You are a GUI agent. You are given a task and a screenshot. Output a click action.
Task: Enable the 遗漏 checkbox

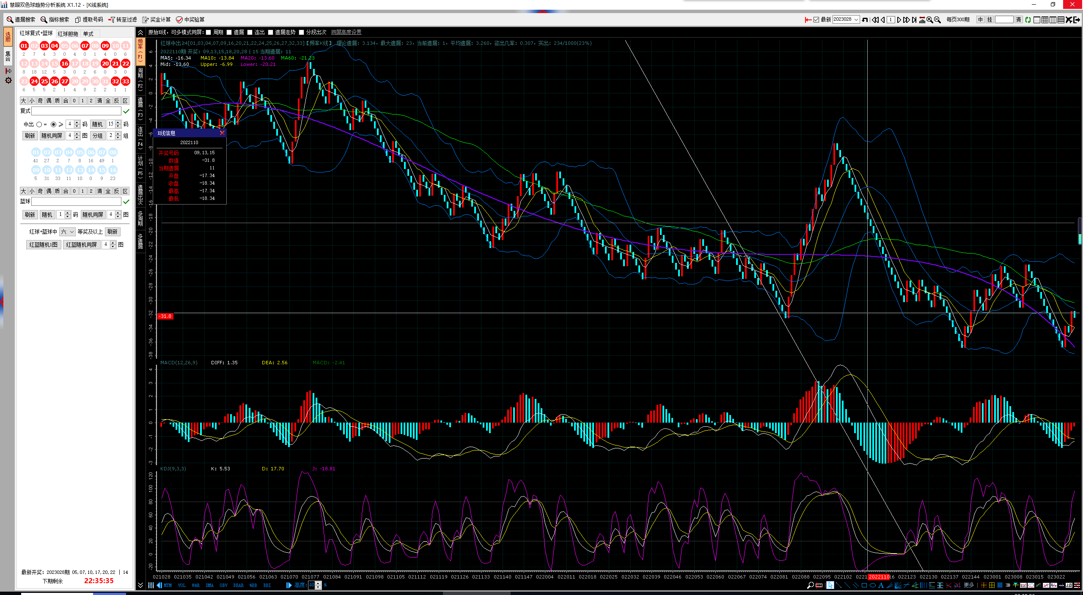click(x=229, y=32)
